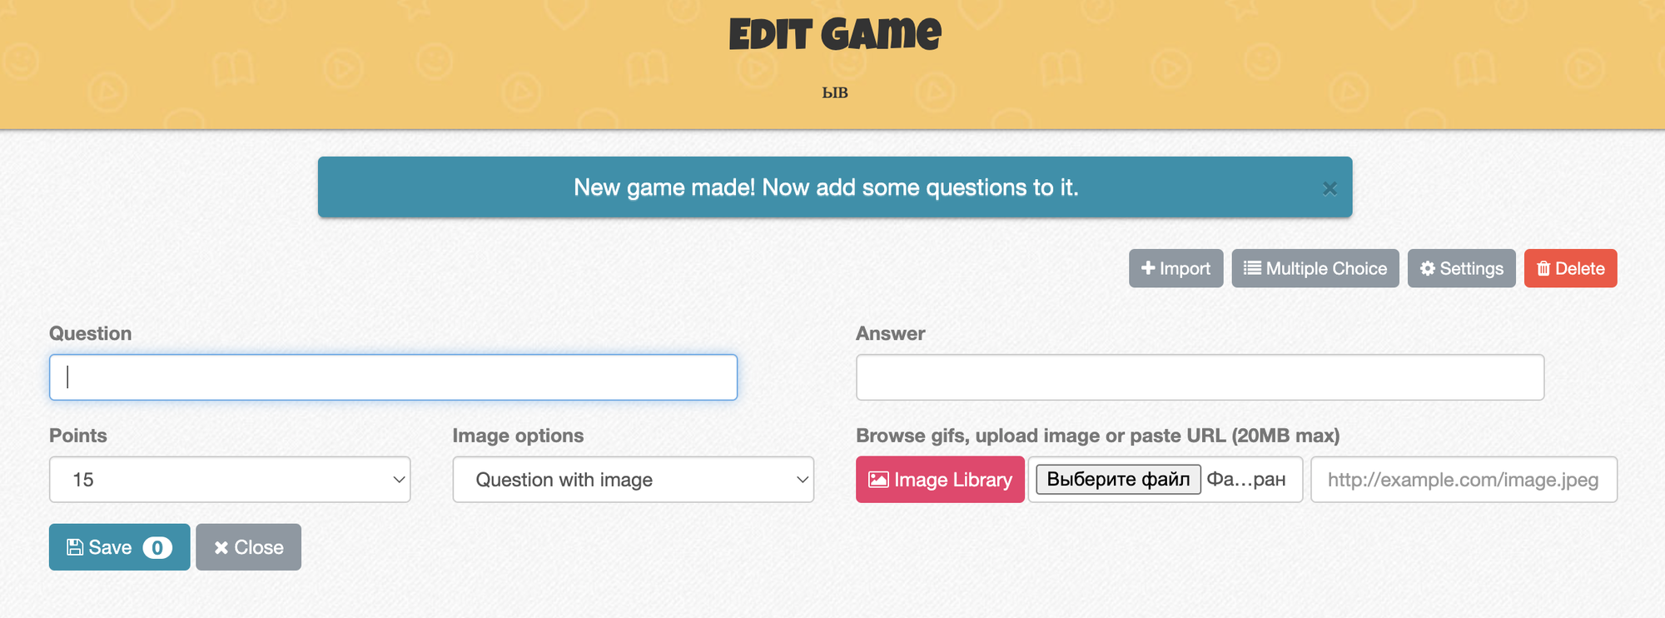Click the Edit Game page heading
Screen dimensions: 1665x618
(x=835, y=35)
